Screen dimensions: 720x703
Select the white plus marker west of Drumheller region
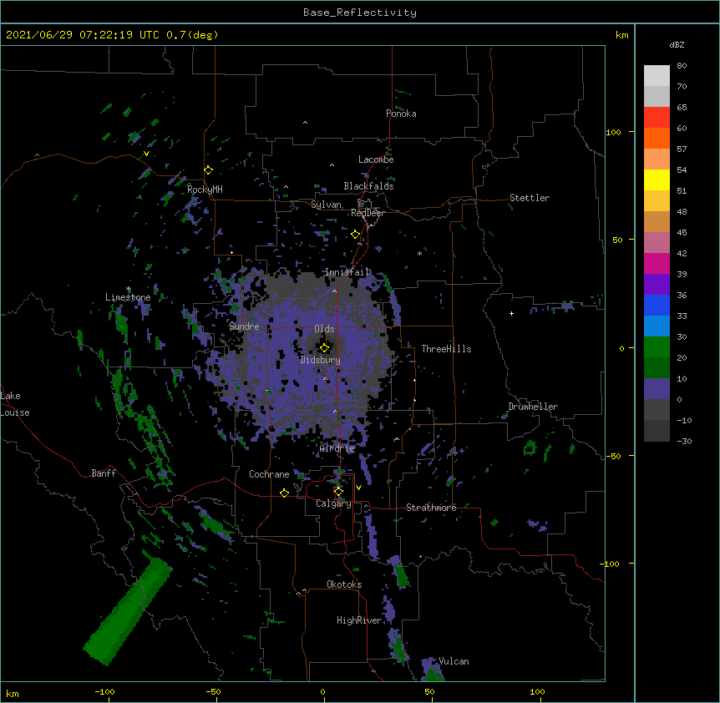click(511, 313)
